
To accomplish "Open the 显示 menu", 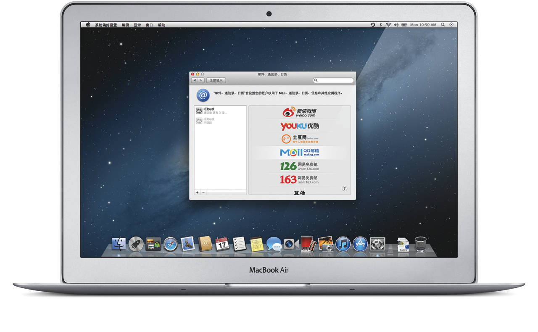I will (137, 25).
